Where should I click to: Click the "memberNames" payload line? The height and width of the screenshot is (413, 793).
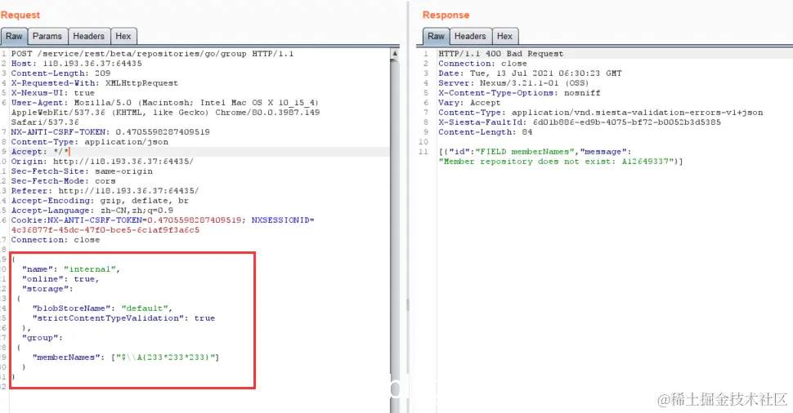125,357
